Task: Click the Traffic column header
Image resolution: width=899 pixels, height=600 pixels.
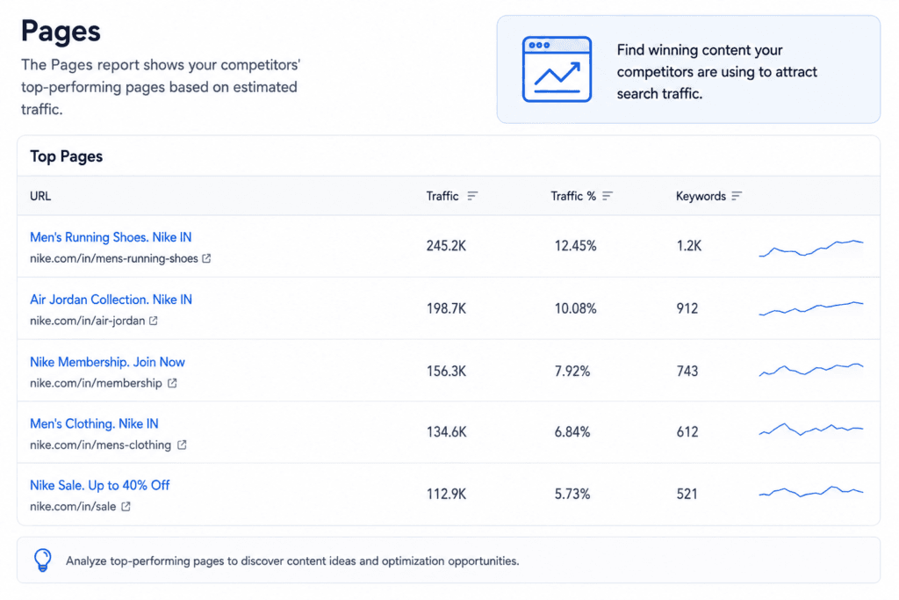Action: [x=442, y=196]
